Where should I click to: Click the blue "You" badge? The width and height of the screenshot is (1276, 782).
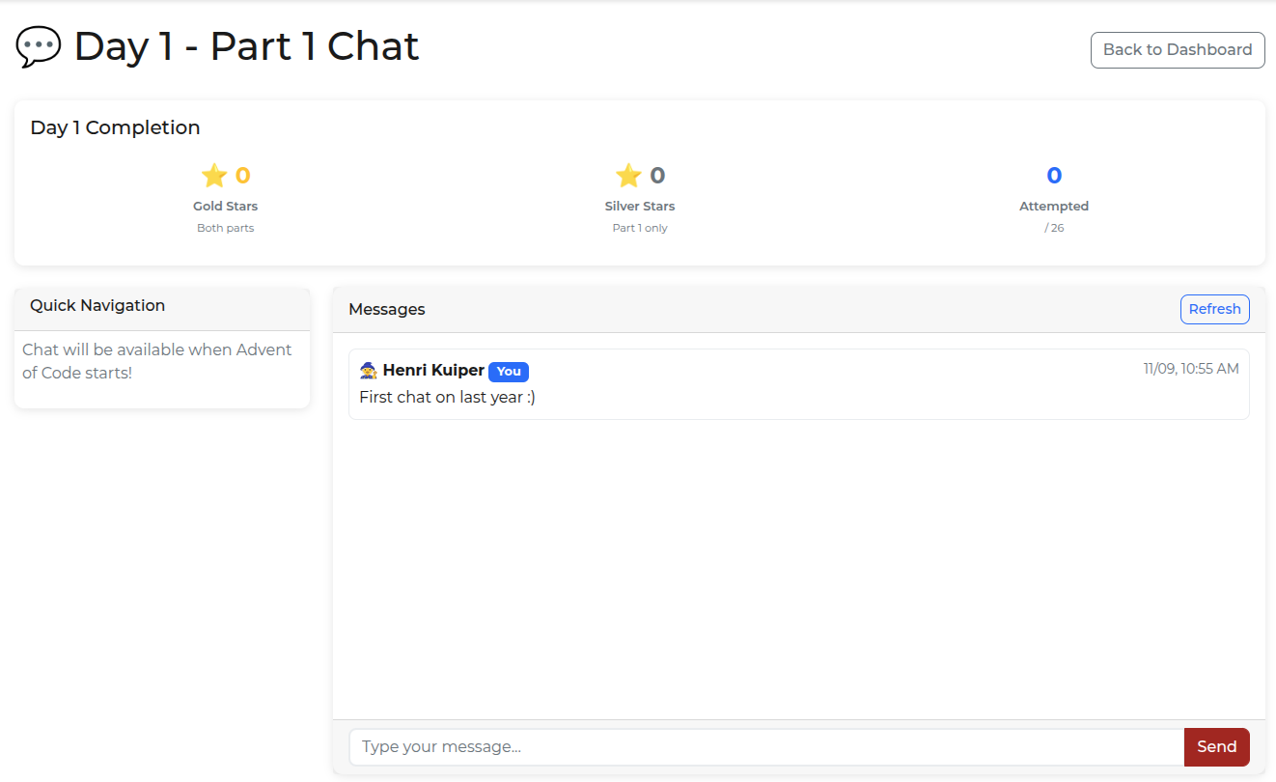coord(509,372)
